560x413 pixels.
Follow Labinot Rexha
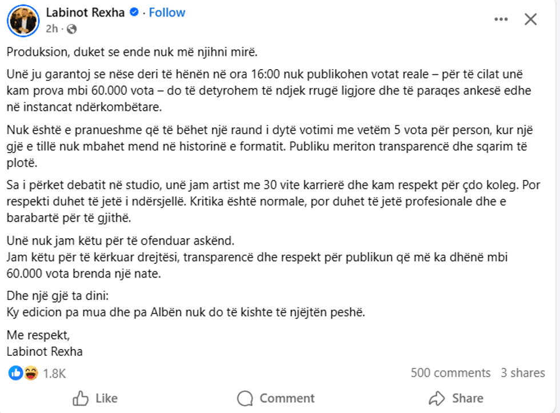point(167,13)
